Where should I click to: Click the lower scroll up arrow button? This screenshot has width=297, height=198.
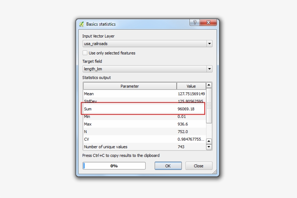(x=209, y=141)
